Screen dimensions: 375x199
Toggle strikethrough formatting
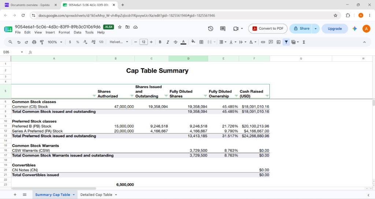175,42
